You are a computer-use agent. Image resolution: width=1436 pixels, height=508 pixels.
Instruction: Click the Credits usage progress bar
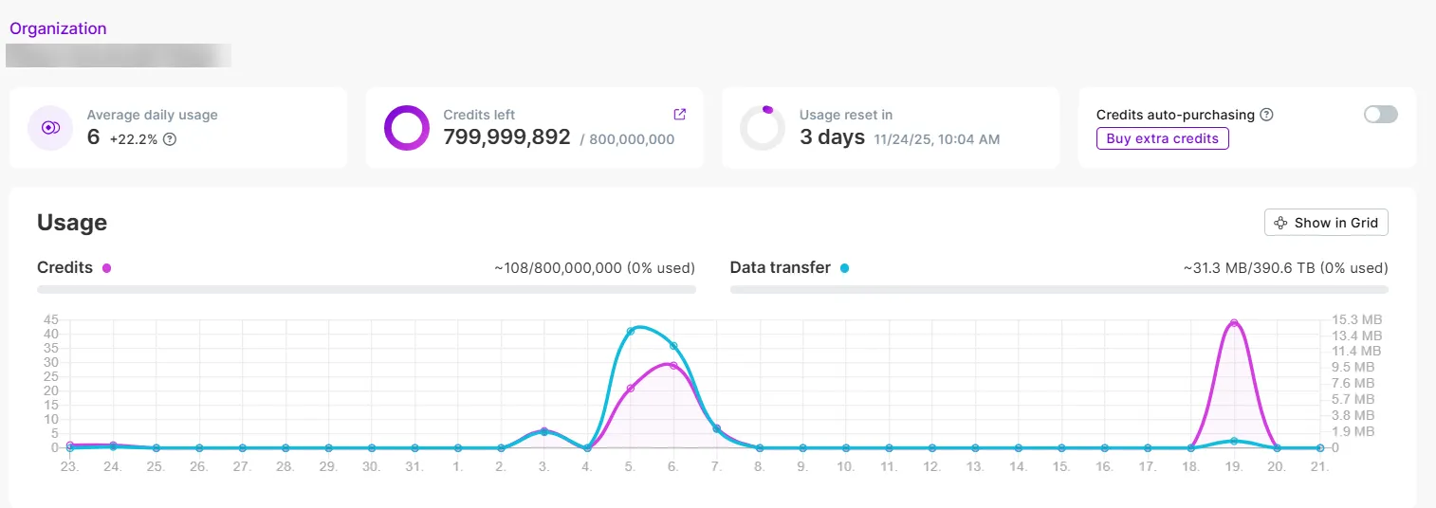click(x=366, y=289)
